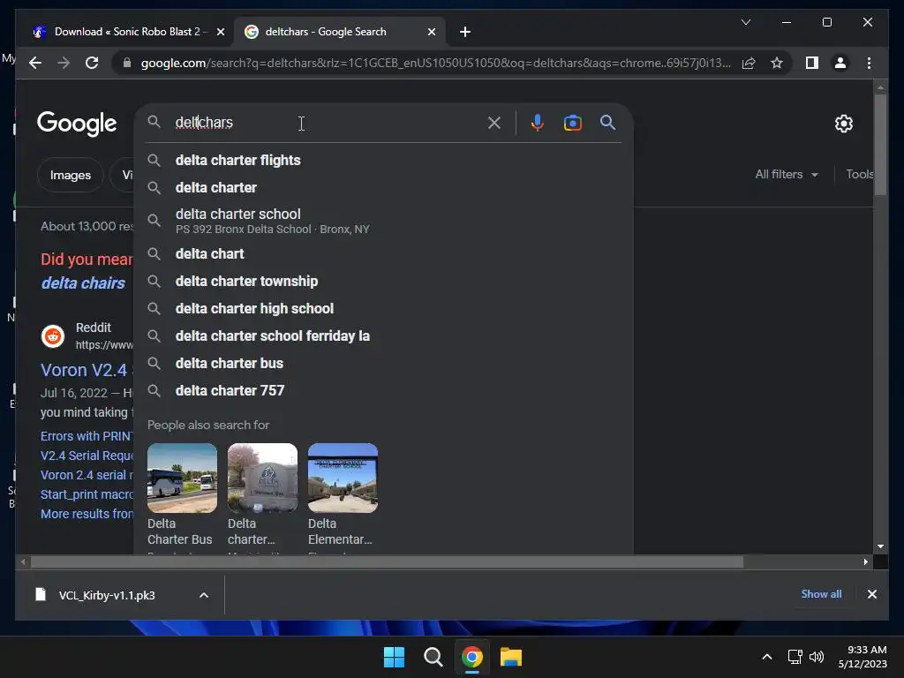904x678 pixels.
Task: Open the V2.4 Serial Request sitelink
Action: pos(87,456)
